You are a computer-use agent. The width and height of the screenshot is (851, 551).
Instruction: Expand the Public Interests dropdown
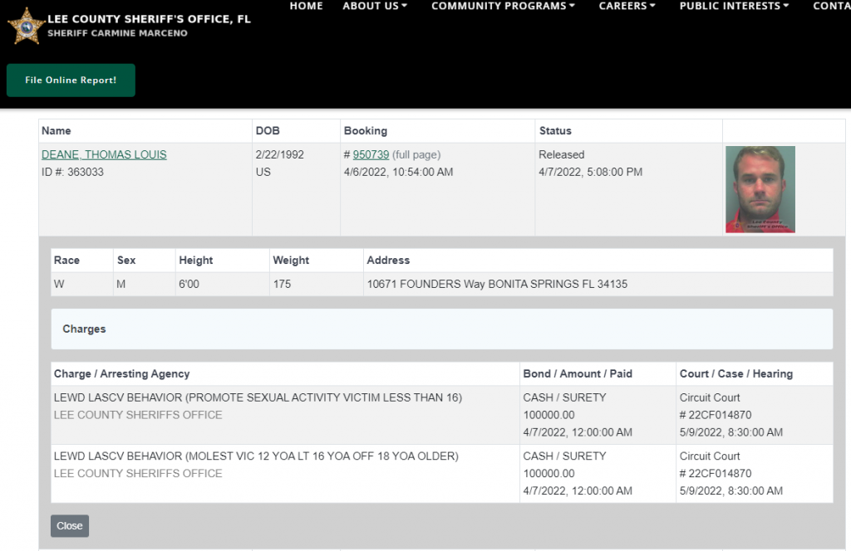pyautogui.click(x=734, y=6)
